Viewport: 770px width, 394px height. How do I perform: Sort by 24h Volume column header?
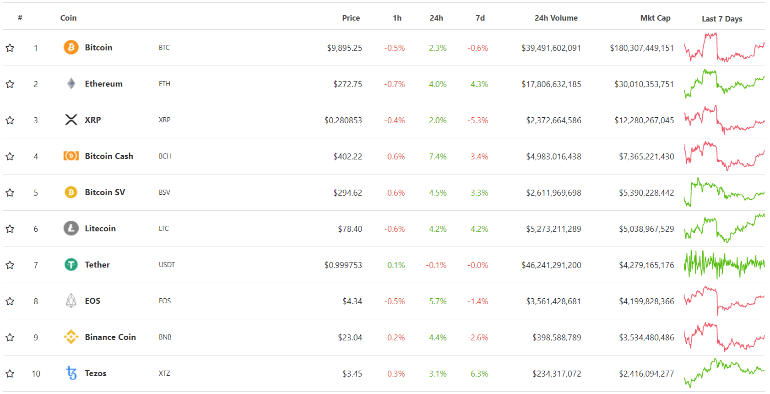point(556,18)
